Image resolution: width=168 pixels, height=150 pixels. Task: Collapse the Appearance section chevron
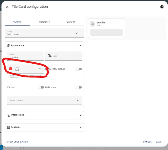pyautogui.click(x=80, y=46)
